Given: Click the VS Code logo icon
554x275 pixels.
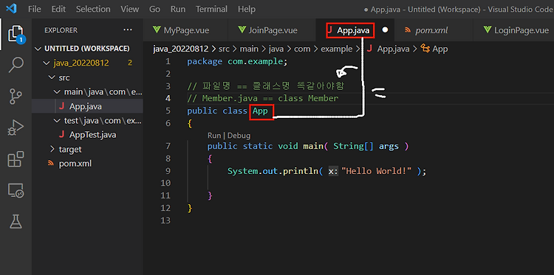Looking at the screenshot, I should (x=11, y=8).
